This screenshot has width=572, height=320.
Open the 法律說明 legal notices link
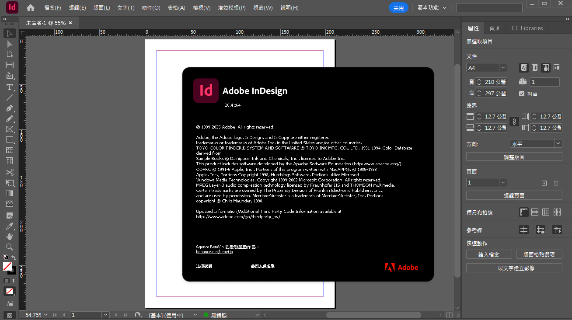(204, 266)
